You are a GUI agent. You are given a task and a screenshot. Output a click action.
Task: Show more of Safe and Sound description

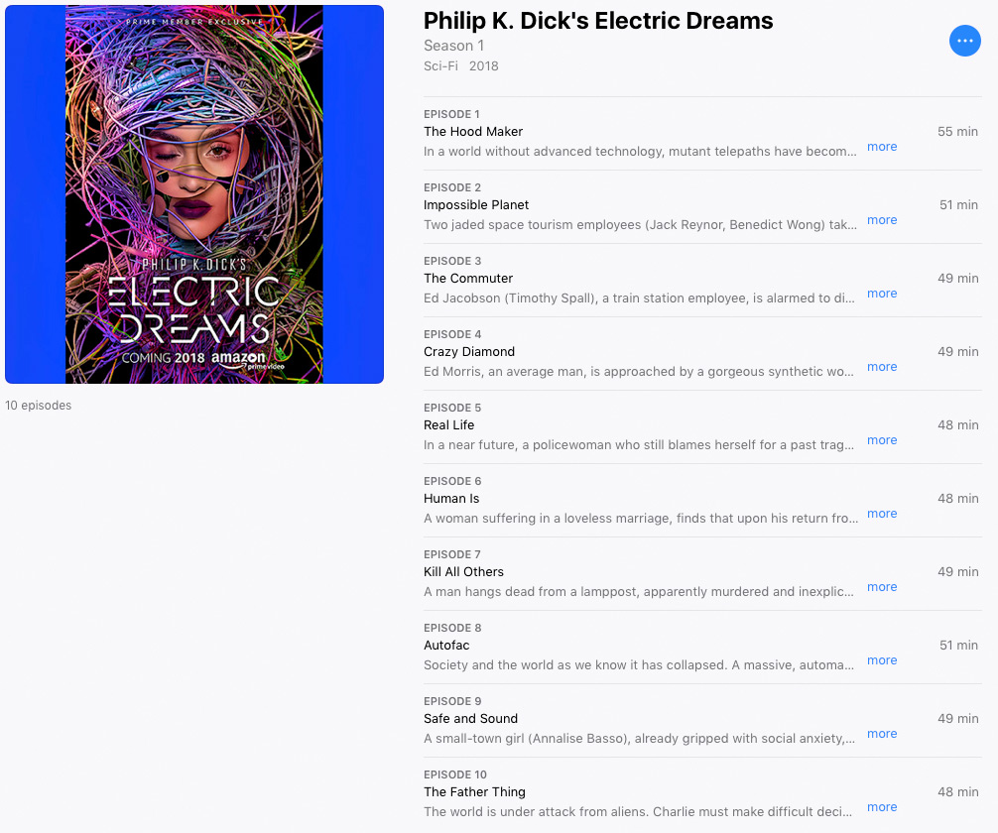point(882,734)
